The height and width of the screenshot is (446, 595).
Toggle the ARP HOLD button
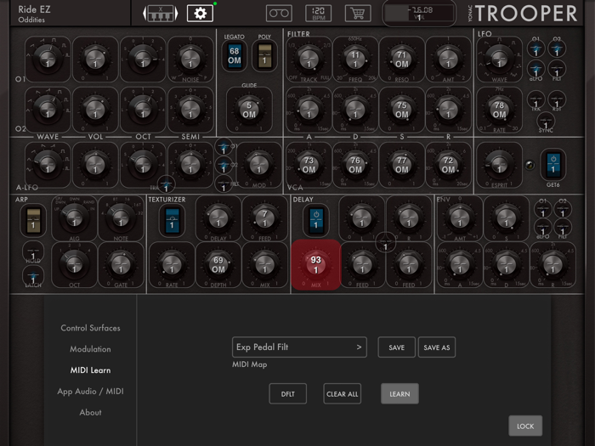coord(33,253)
